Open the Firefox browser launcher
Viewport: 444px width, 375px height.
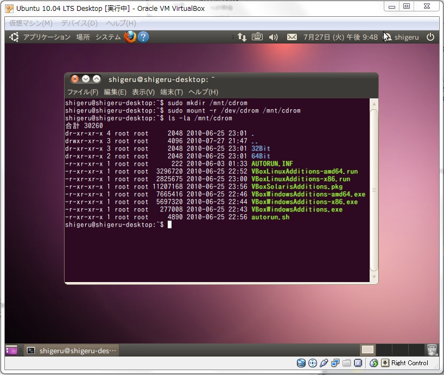coord(130,37)
